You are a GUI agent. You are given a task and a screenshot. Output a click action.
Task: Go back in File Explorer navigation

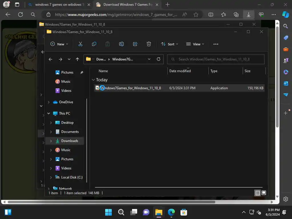pyautogui.click(x=50, y=59)
